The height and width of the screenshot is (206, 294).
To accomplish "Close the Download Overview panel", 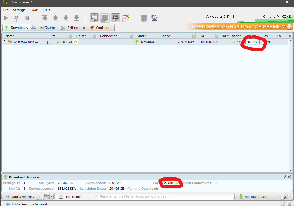I will 289,177.
